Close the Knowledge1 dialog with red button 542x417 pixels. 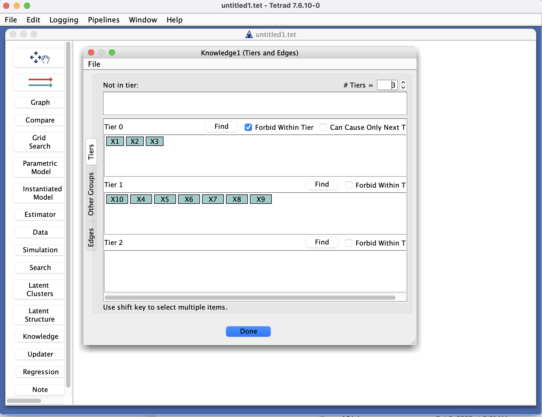[91, 53]
